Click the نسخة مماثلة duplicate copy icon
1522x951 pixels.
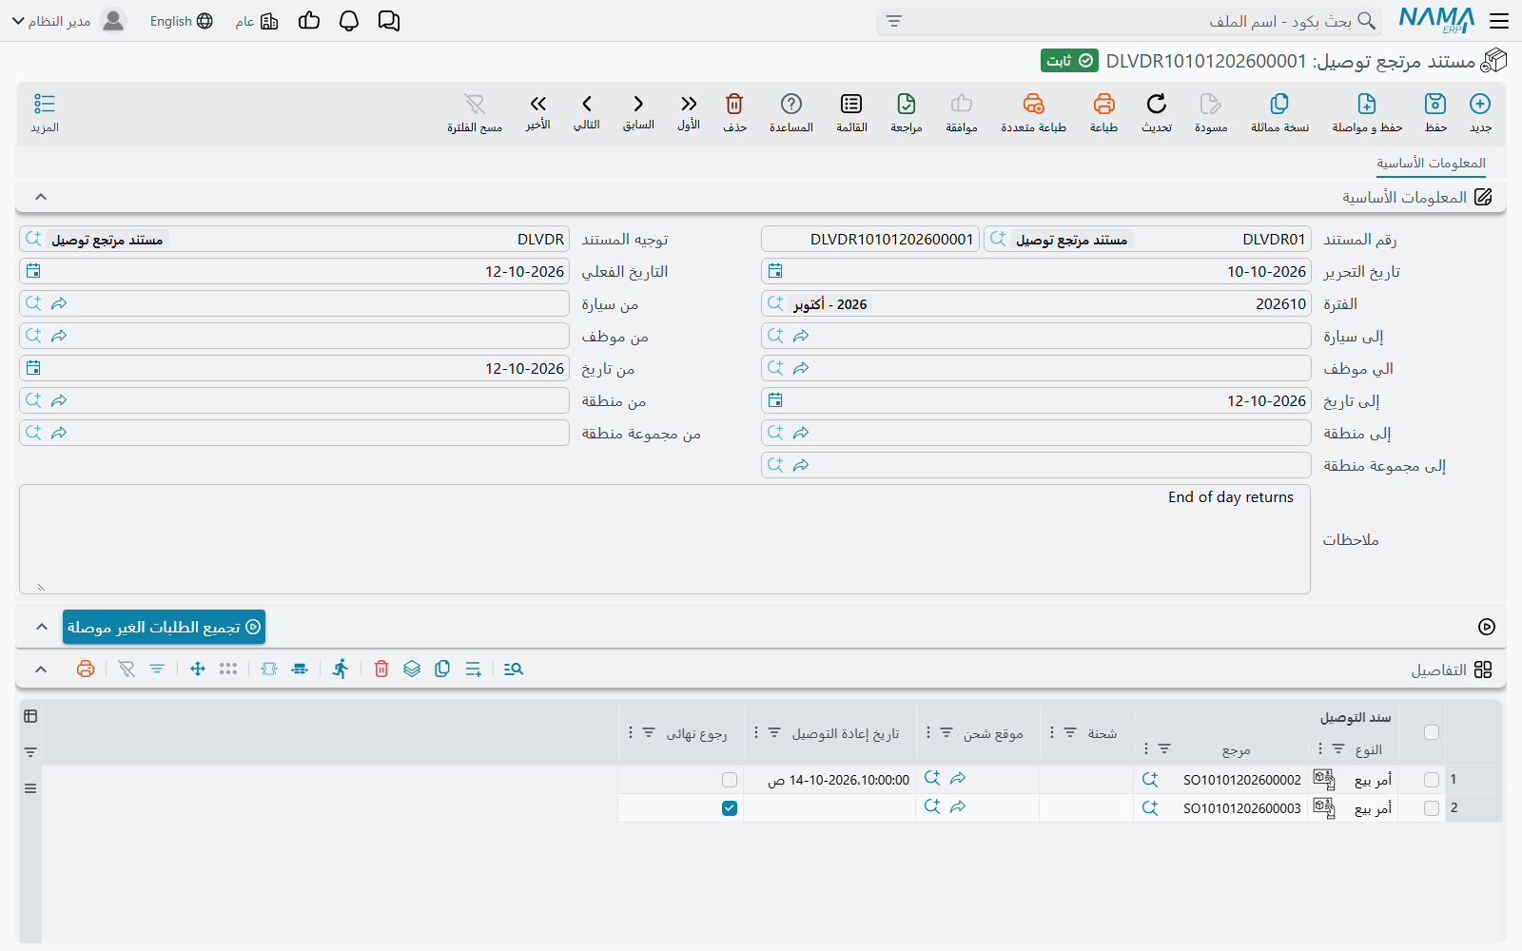(x=1279, y=105)
